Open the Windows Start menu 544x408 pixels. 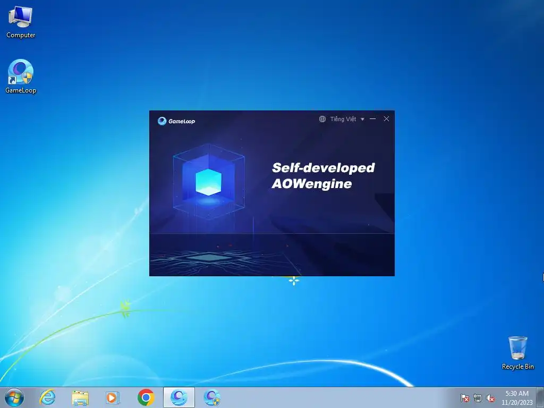pos(14,397)
